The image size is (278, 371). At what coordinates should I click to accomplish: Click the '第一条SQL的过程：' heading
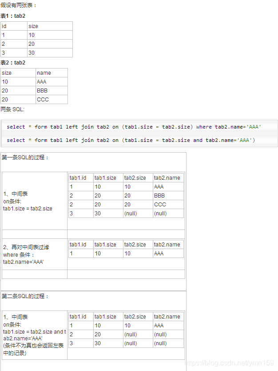point(25,157)
